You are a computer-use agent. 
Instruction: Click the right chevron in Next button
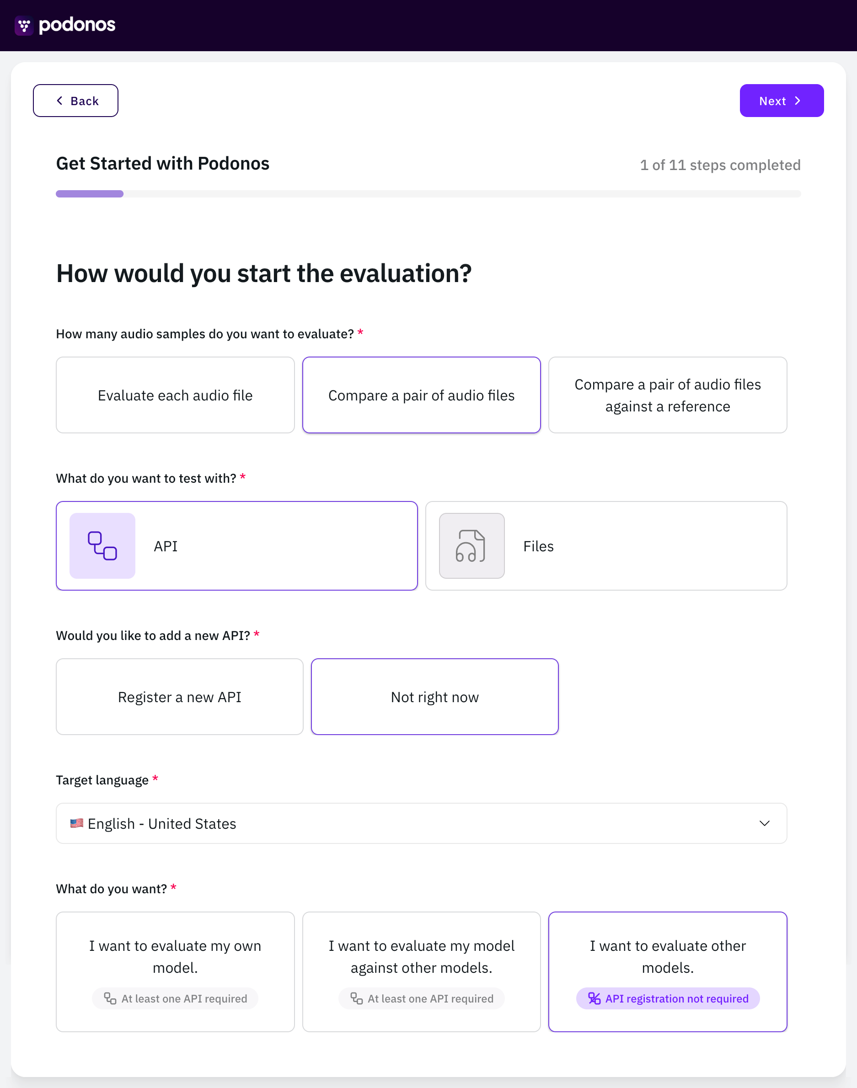click(797, 101)
